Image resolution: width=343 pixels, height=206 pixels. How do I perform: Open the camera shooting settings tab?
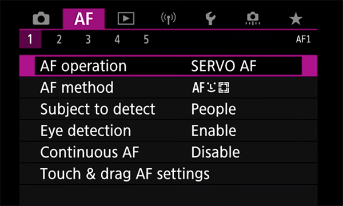(41, 18)
